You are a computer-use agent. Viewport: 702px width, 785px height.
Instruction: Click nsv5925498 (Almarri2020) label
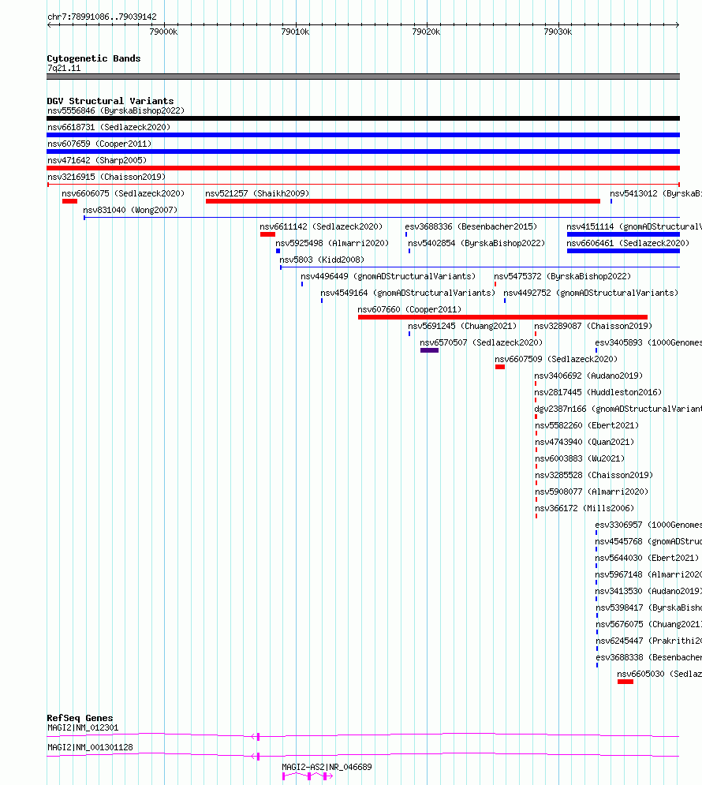pyautogui.click(x=332, y=243)
